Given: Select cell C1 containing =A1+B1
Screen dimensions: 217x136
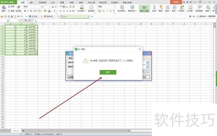Looking at the screenshot, I should click(x=32, y=26).
